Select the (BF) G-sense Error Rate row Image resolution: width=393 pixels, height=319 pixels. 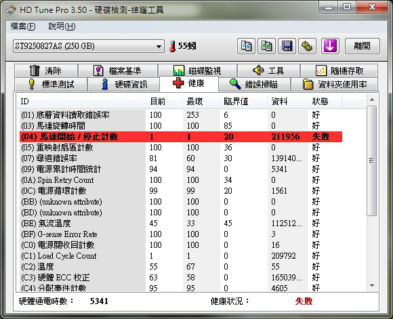point(181,234)
